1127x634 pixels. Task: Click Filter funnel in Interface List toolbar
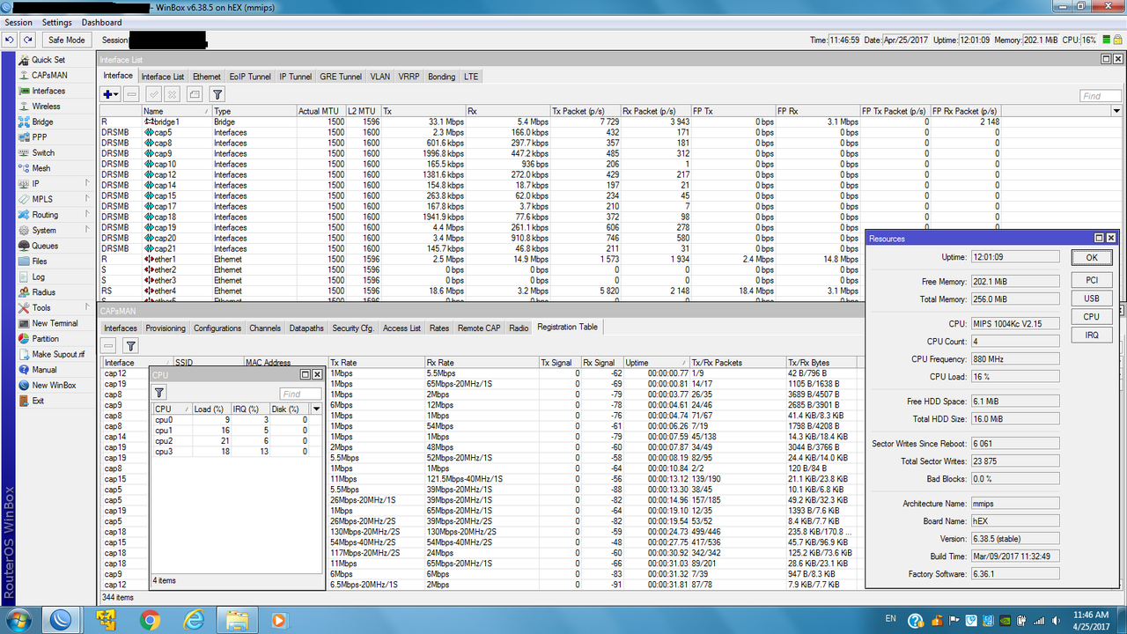pos(217,94)
